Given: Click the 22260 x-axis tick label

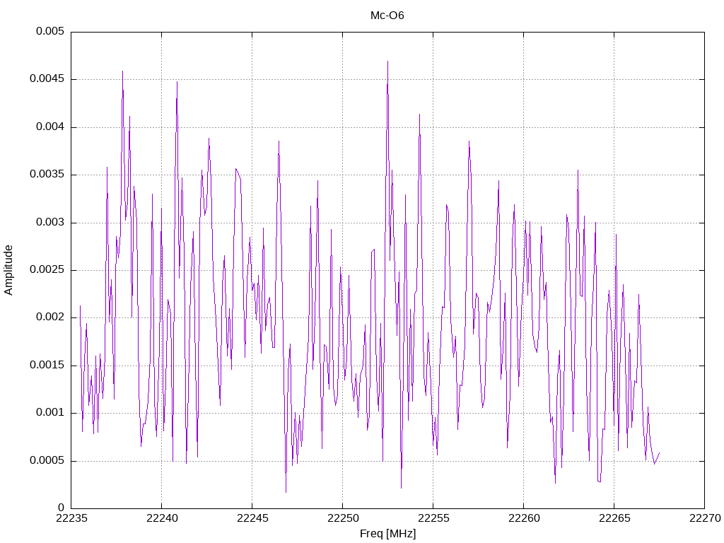Looking at the screenshot, I should coord(524,518).
